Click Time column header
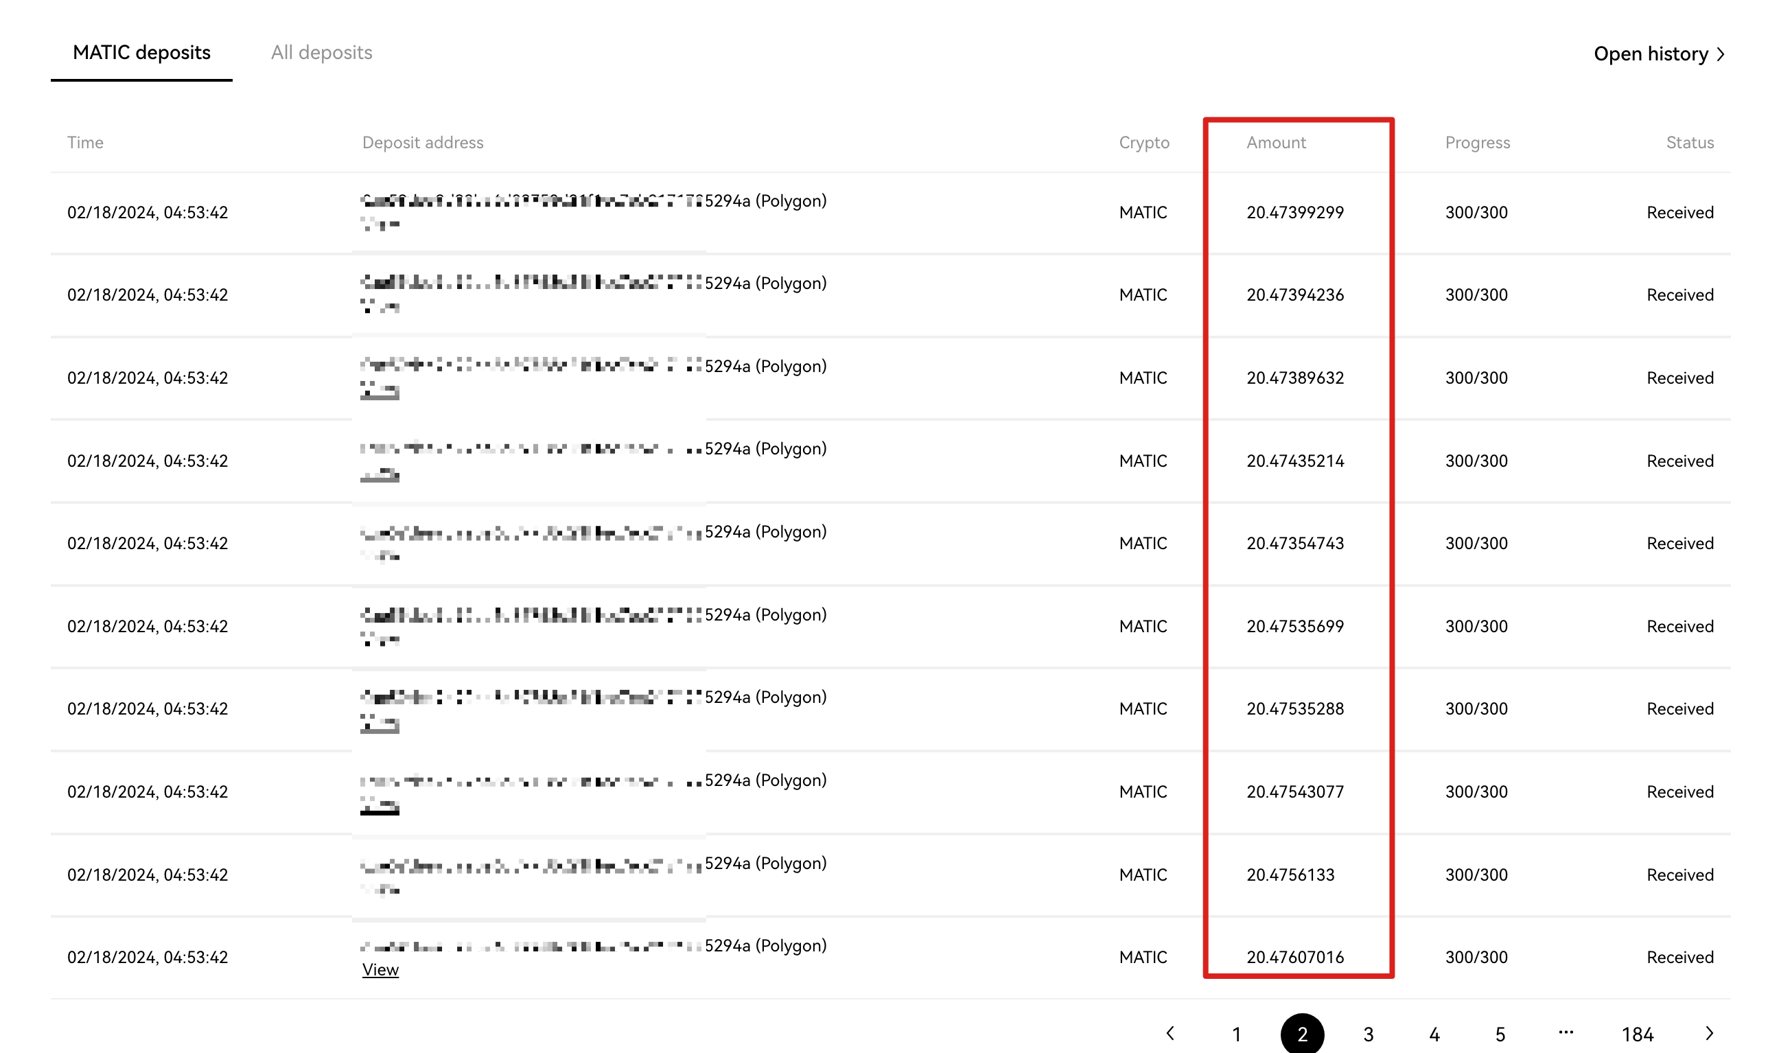1768x1053 pixels. 85,143
